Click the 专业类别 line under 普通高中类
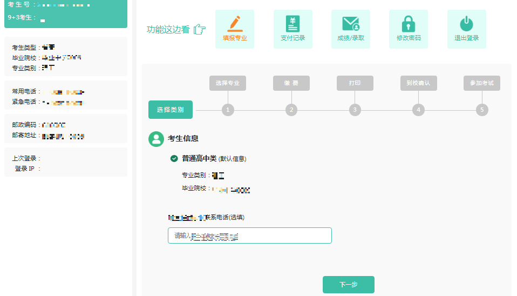This screenshot has width=517, height=296. click(203, 175)
